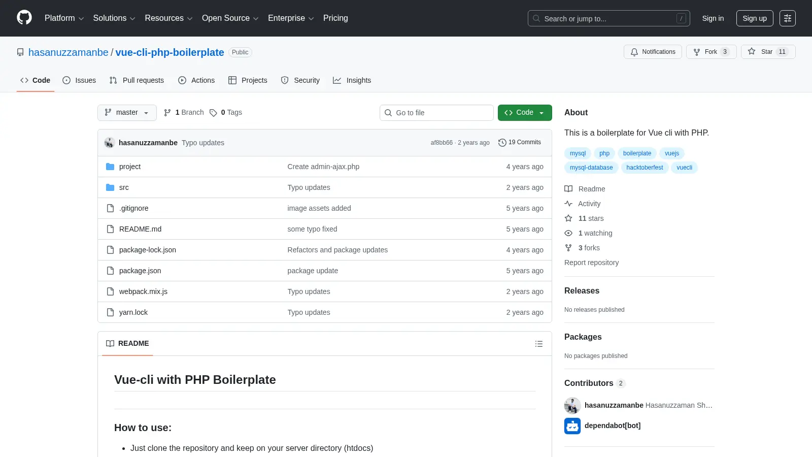Switch to the Projects tab
The height and width of the screenshot is (457, 812).
point(248,80)
